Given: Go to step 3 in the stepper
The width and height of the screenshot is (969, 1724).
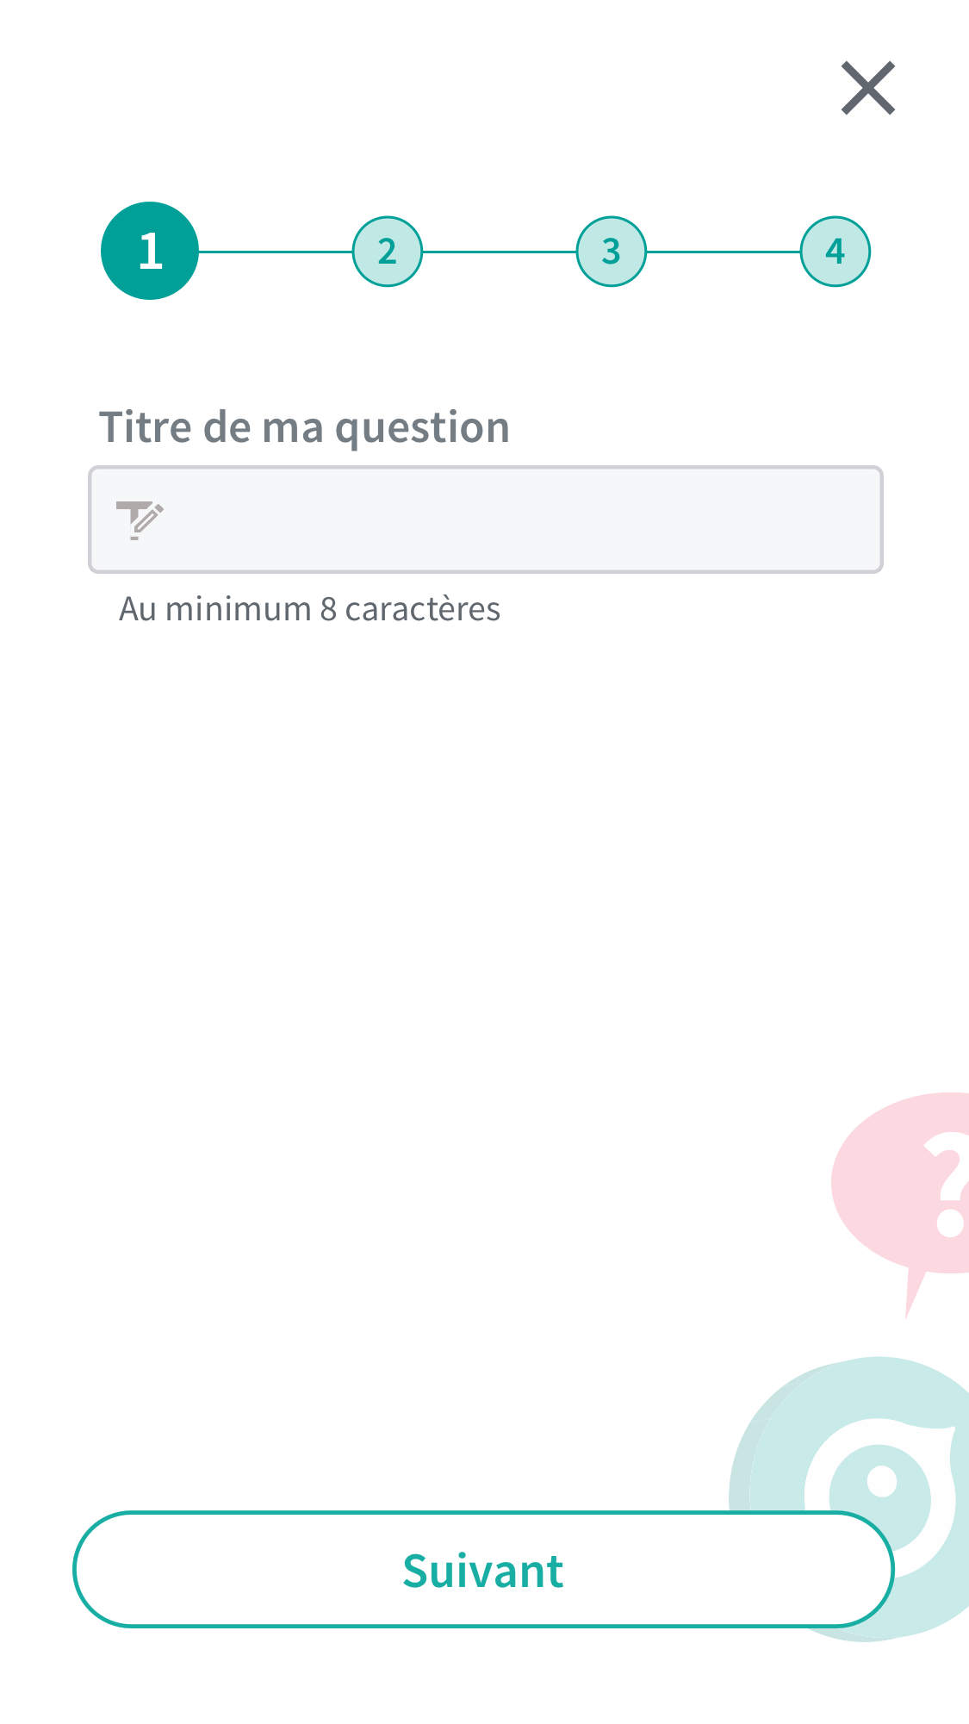Looking at the screenshot, I should (612, 252).
